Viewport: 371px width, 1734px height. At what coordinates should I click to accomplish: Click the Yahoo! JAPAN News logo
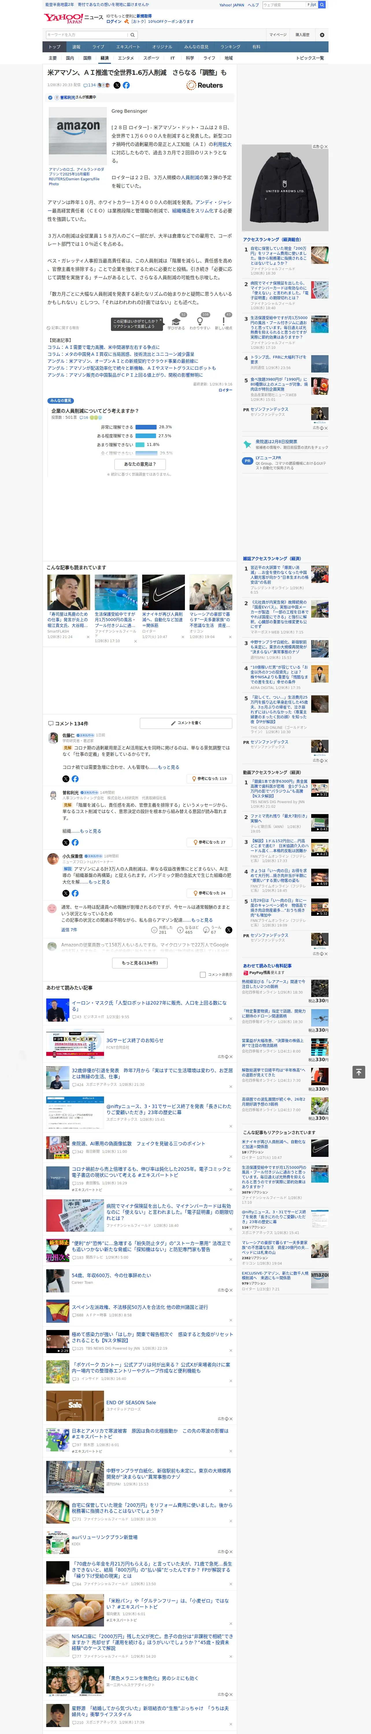pyautogui.click(x=73, y=18)
